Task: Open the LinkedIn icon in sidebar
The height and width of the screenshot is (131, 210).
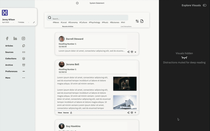Action: tap(15, 39)
